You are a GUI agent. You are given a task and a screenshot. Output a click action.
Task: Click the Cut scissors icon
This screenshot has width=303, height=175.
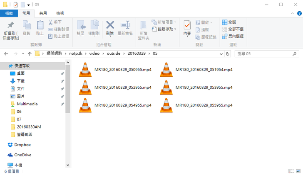point(50,22)
